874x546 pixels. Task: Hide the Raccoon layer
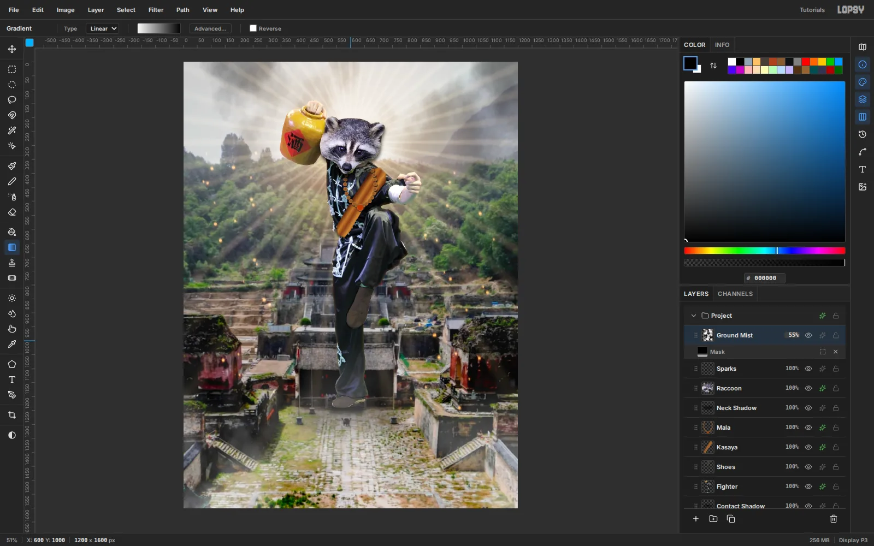click(808, 388)
